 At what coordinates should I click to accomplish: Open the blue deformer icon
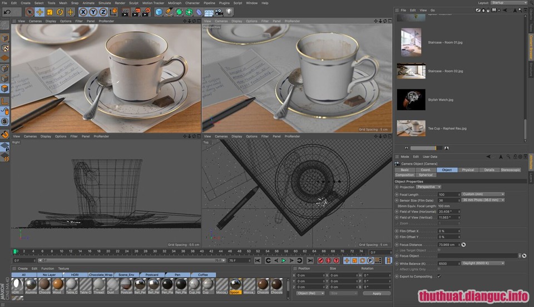pyautogui.click(x=199, y=12)
